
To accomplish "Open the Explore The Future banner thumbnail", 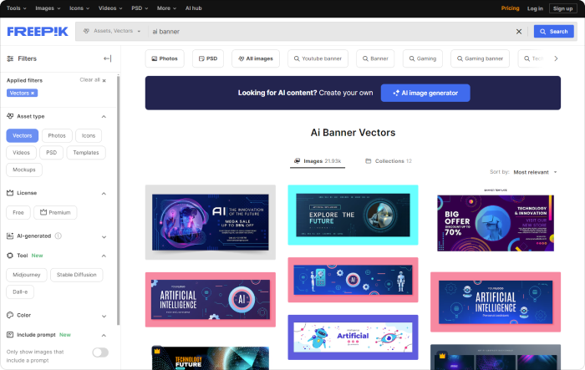I will [x=353, y=215].
